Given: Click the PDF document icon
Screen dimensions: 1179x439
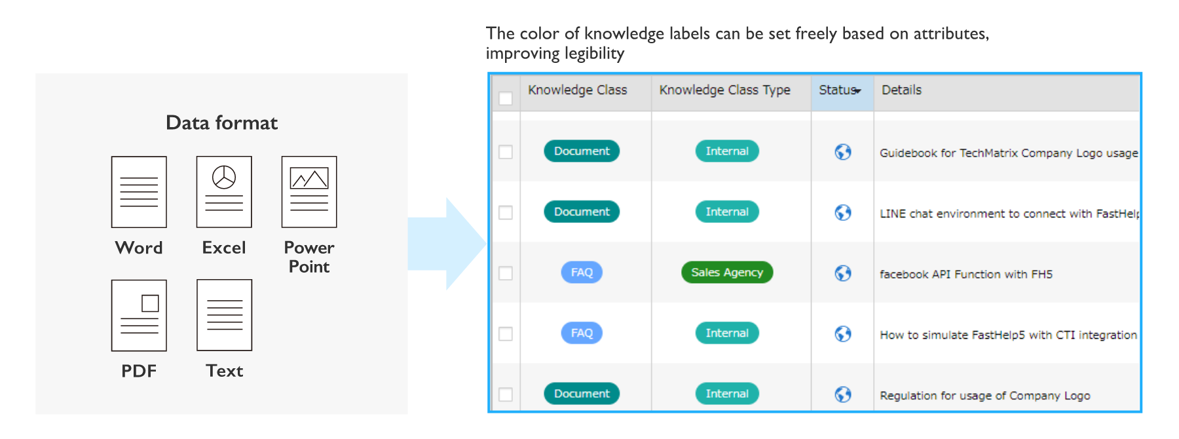Looking at the screenshot, I should point(139,315).
